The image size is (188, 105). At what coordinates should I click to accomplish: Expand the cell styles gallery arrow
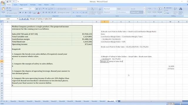pos(144,13)
